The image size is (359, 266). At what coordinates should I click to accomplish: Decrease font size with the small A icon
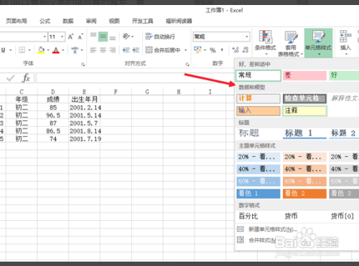pos(80,37)
